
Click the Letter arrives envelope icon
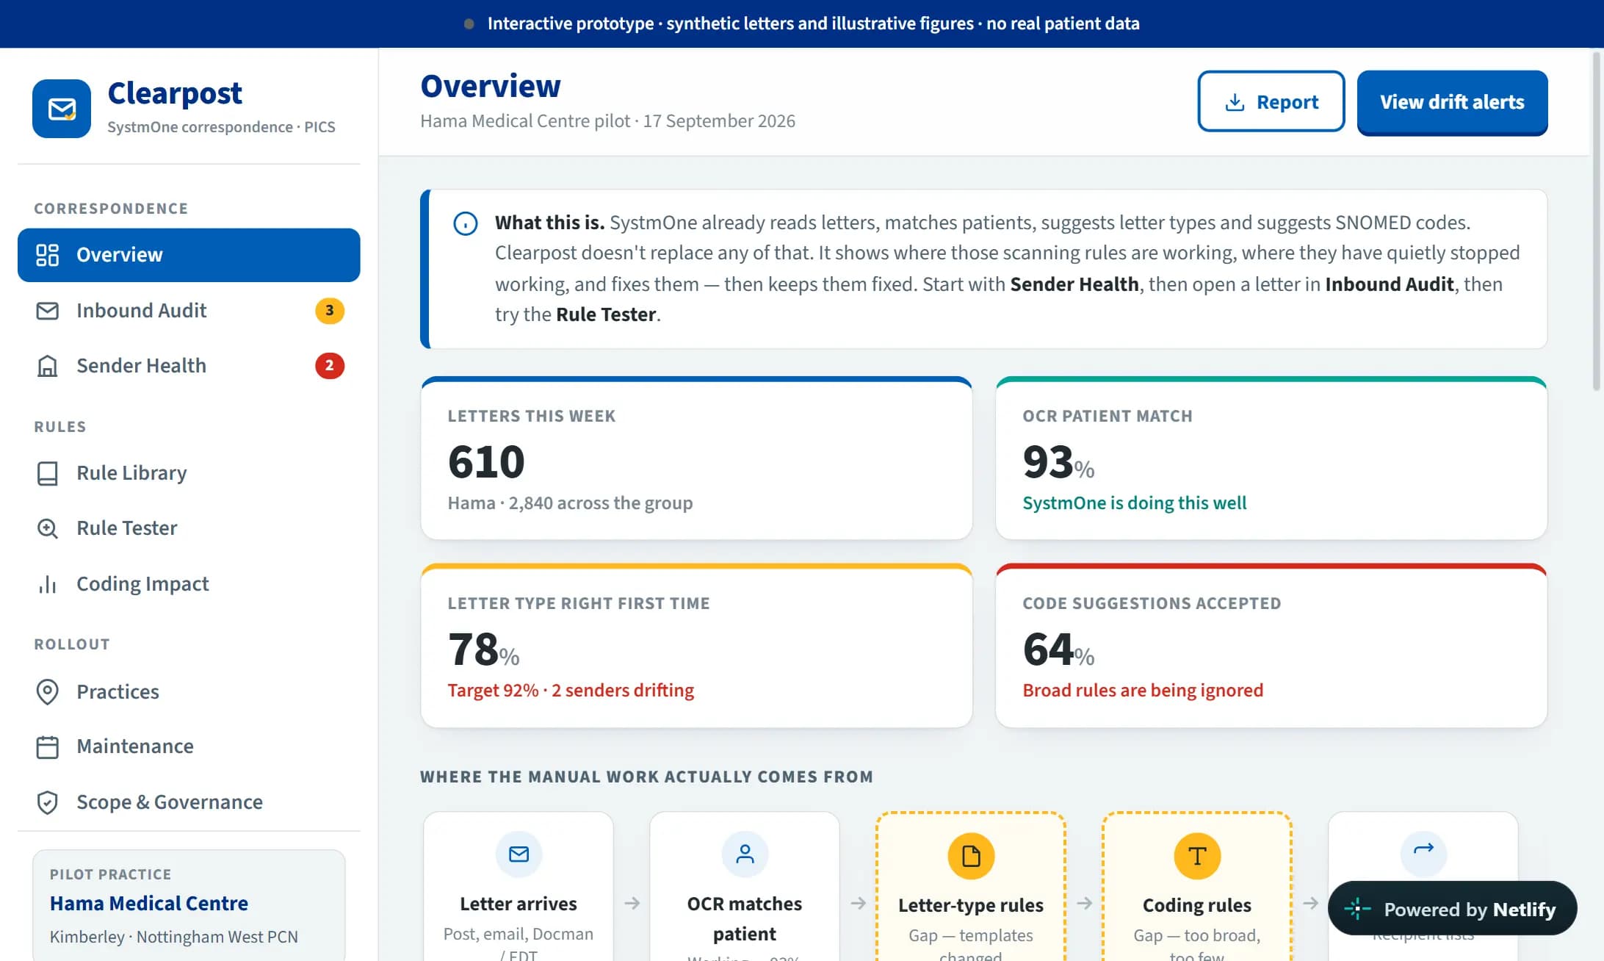click(x=519, y=854)
